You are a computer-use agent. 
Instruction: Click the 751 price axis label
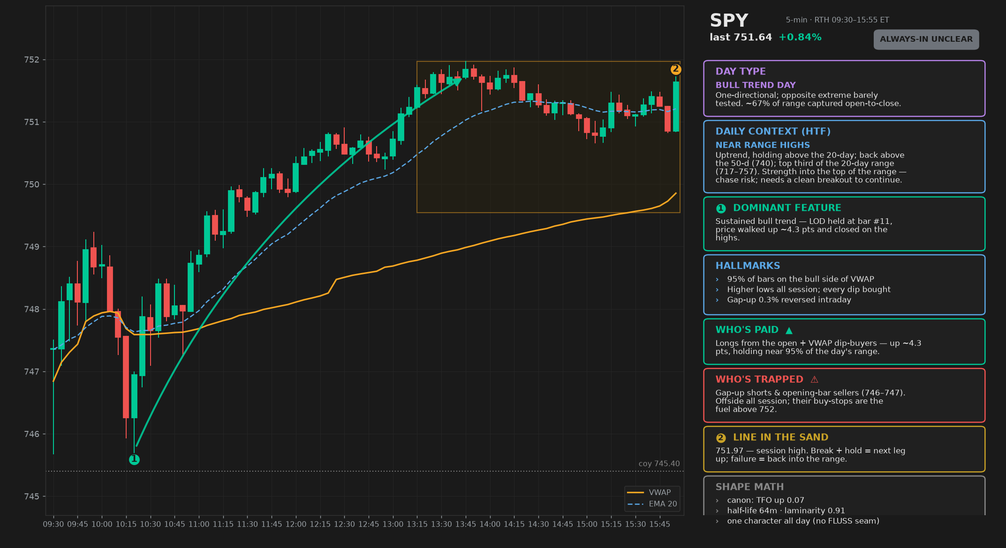[32, 122]
